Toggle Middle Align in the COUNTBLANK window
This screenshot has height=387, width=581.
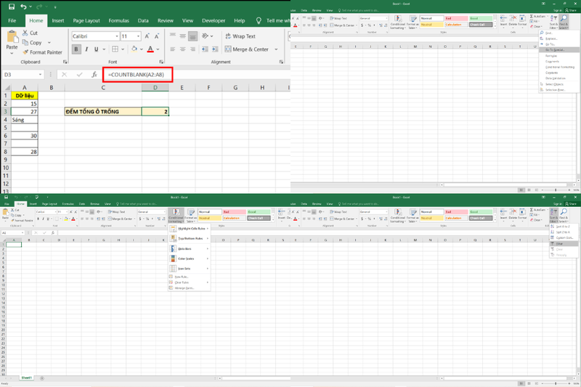(x=183, y=36)
